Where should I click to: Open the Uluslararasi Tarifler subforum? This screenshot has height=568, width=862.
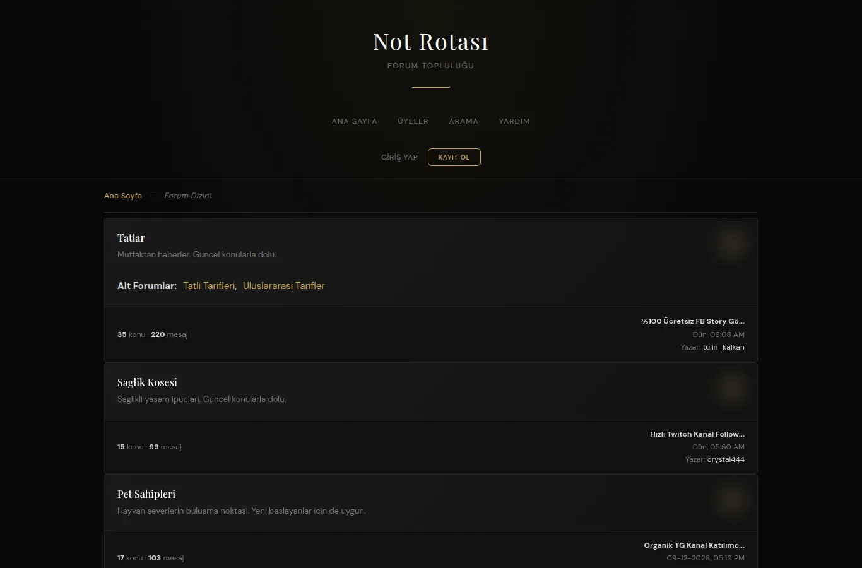(x=284, y=286)
